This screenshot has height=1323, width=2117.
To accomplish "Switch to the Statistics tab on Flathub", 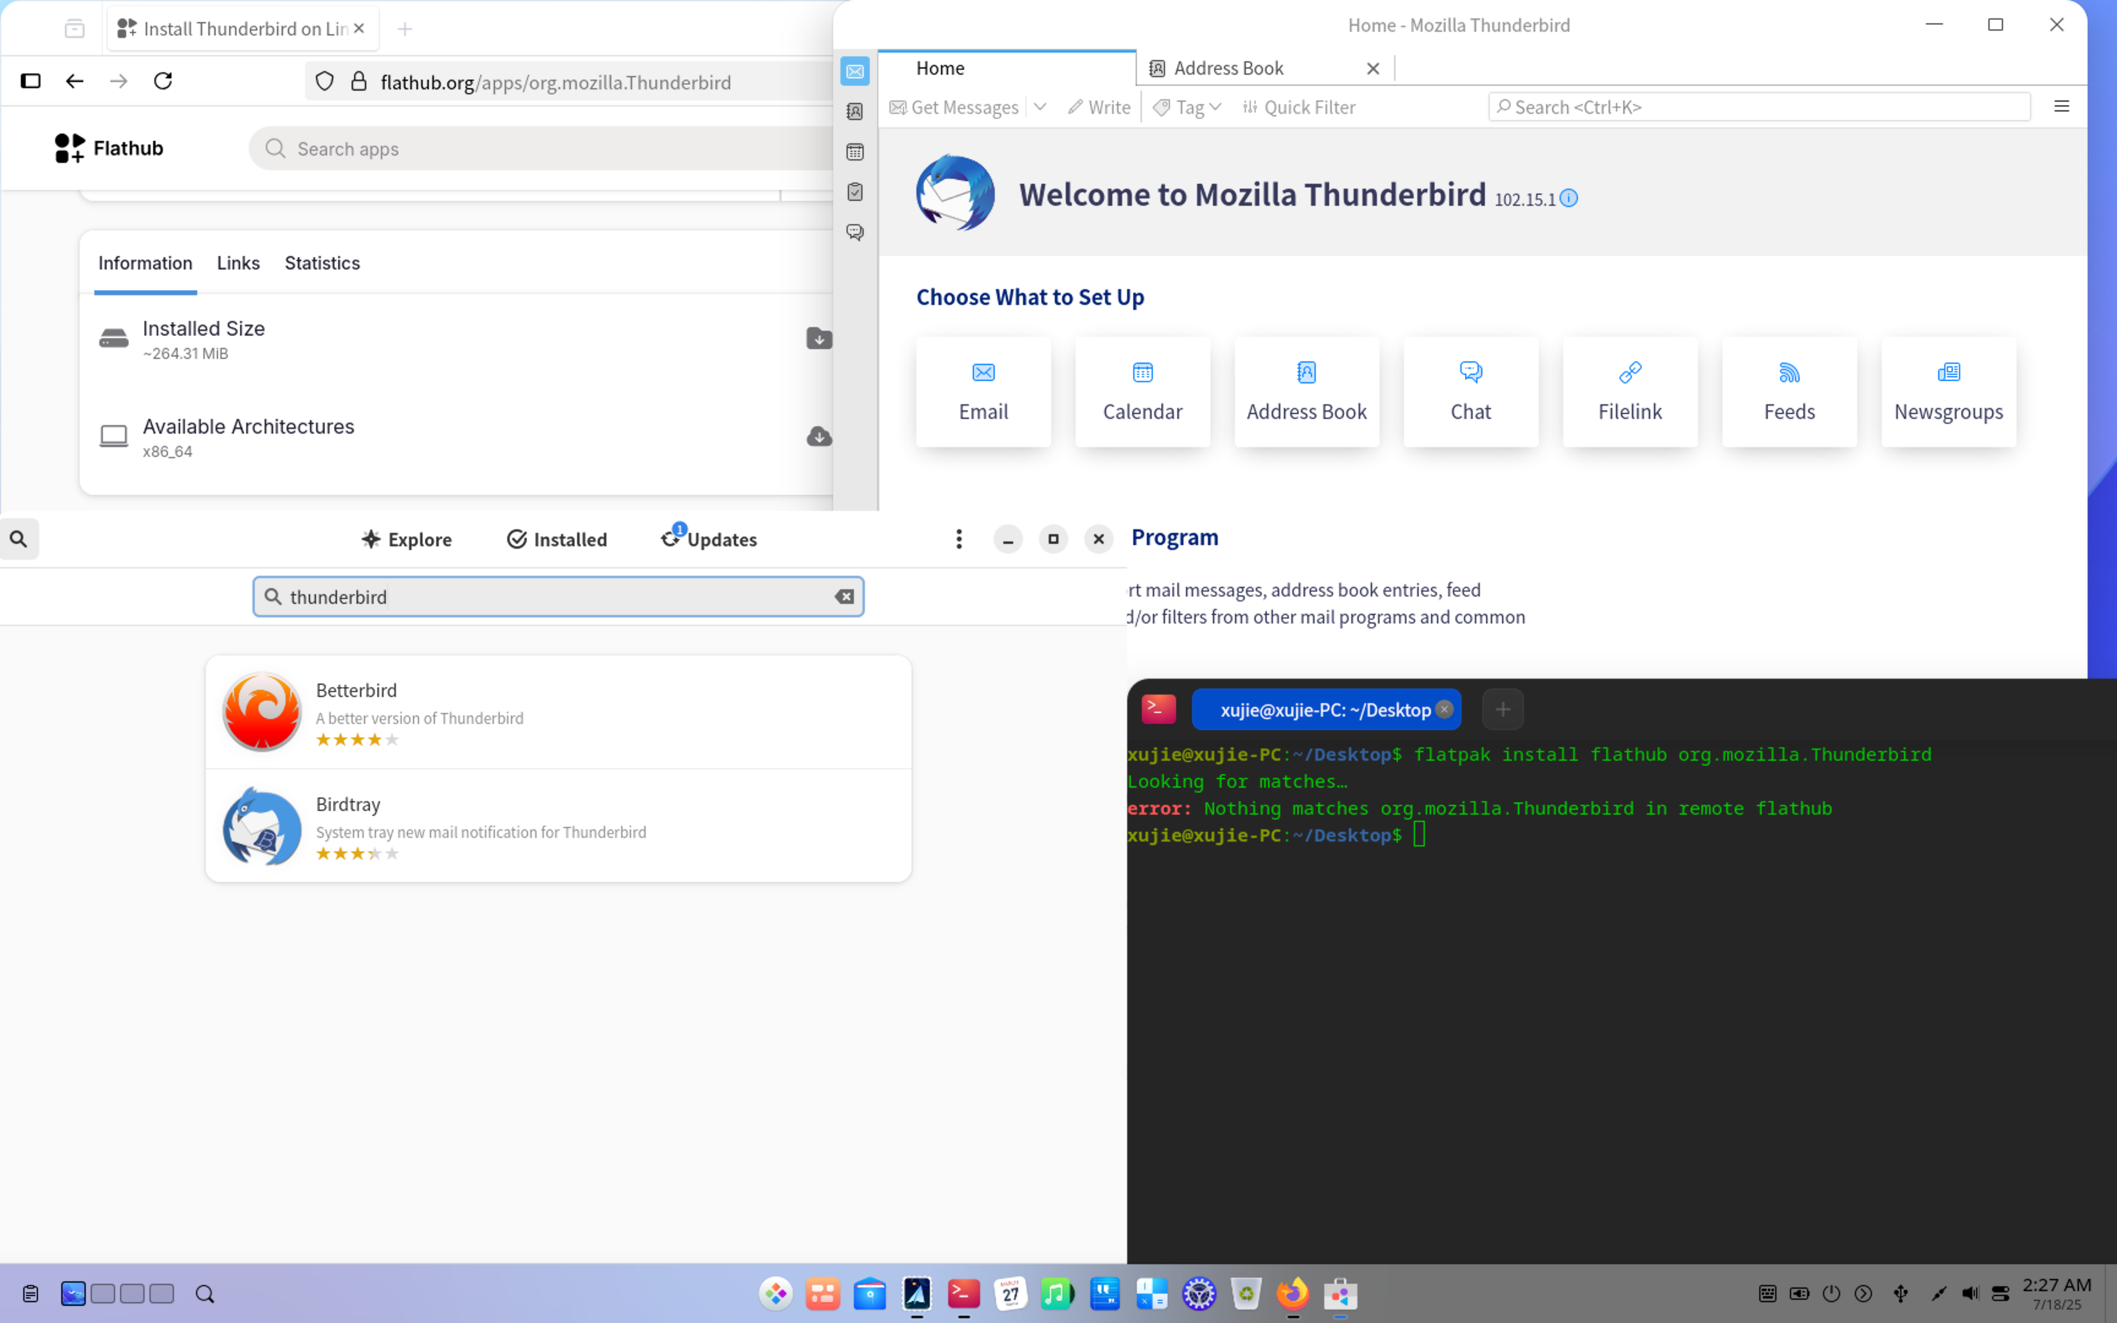I will tap(322, 263).
